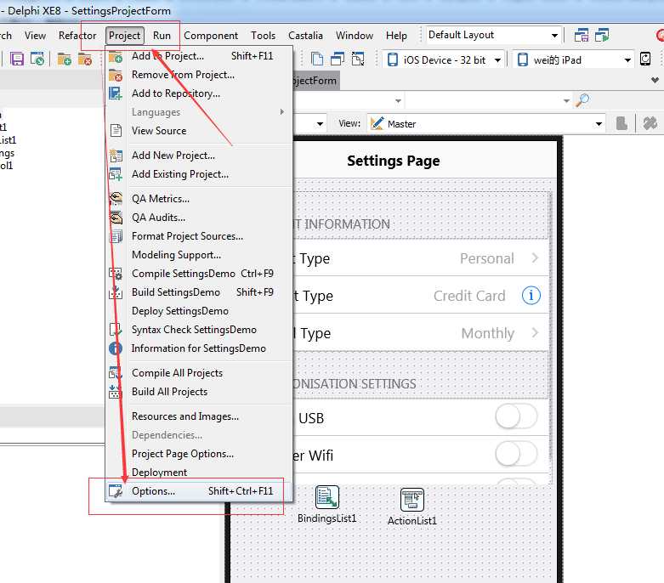Open the Tools menu

coord(263,36)
